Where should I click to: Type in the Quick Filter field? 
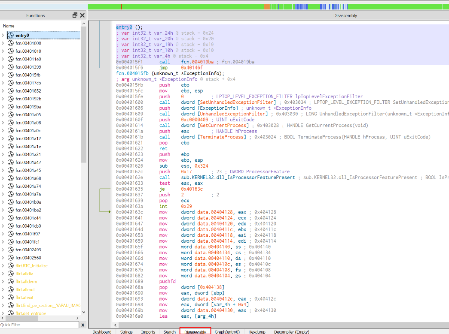(39, 325)
